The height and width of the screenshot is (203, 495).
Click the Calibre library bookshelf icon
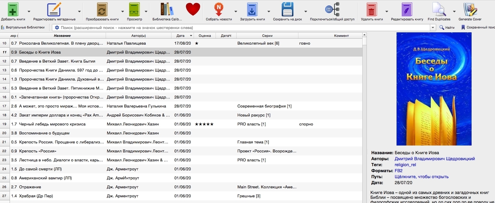tap(167, 10)
